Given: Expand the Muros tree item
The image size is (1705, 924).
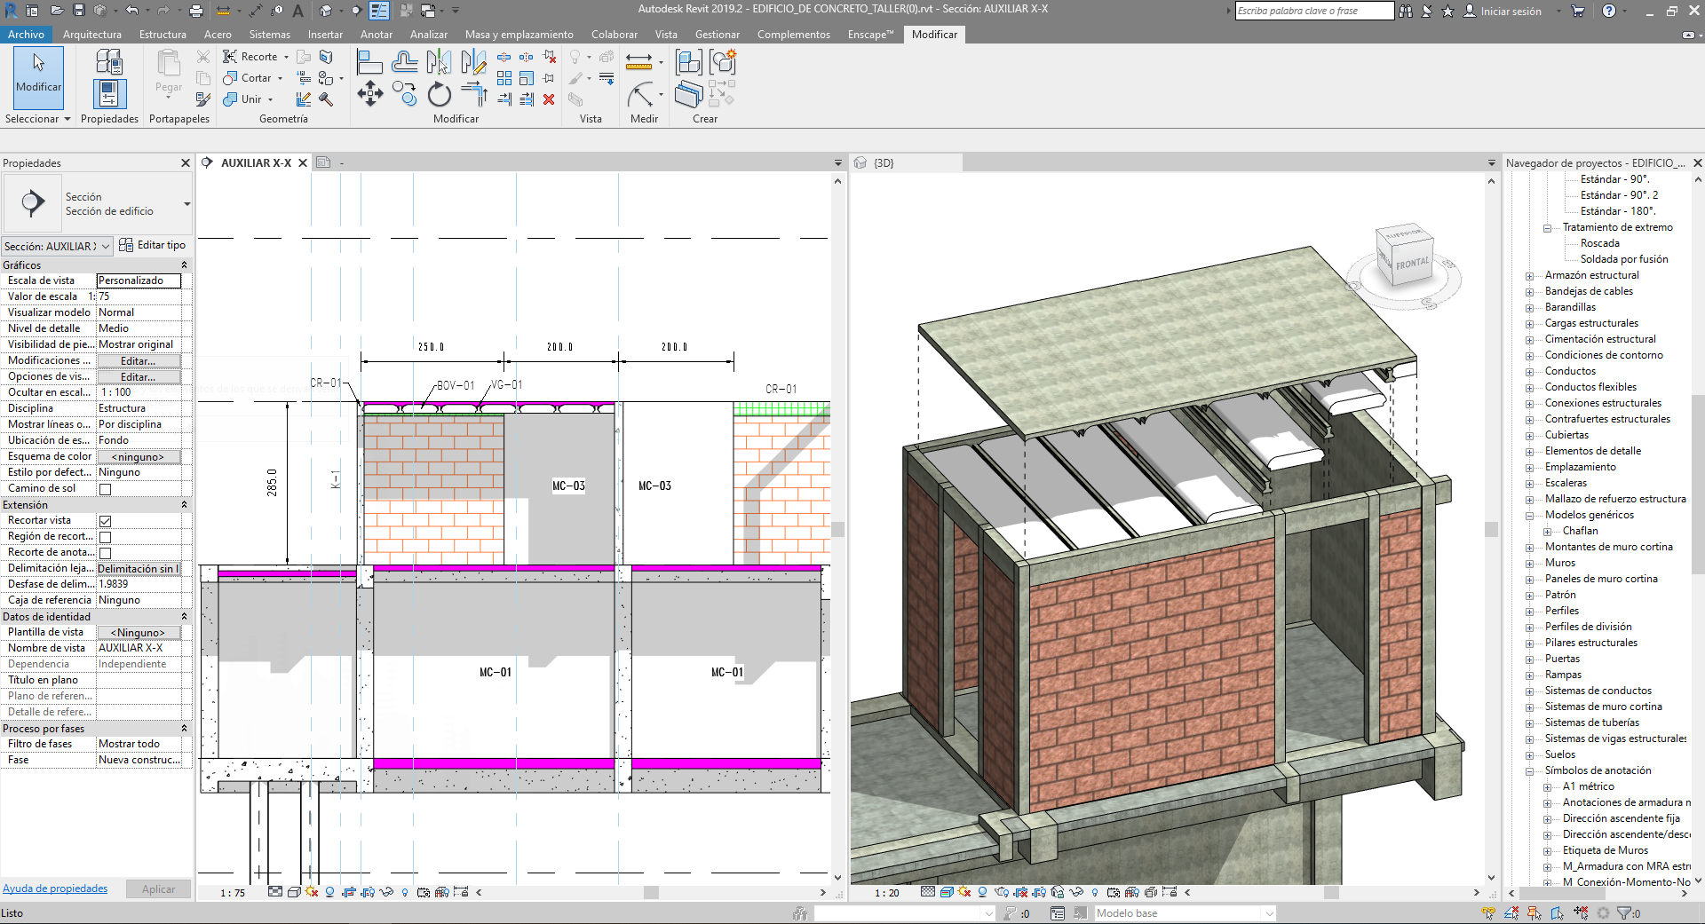Looking at the screenshot, I should click(1530, 563).
